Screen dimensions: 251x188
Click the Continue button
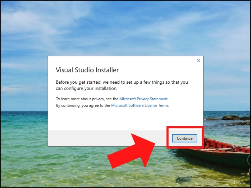pos(184,138)
